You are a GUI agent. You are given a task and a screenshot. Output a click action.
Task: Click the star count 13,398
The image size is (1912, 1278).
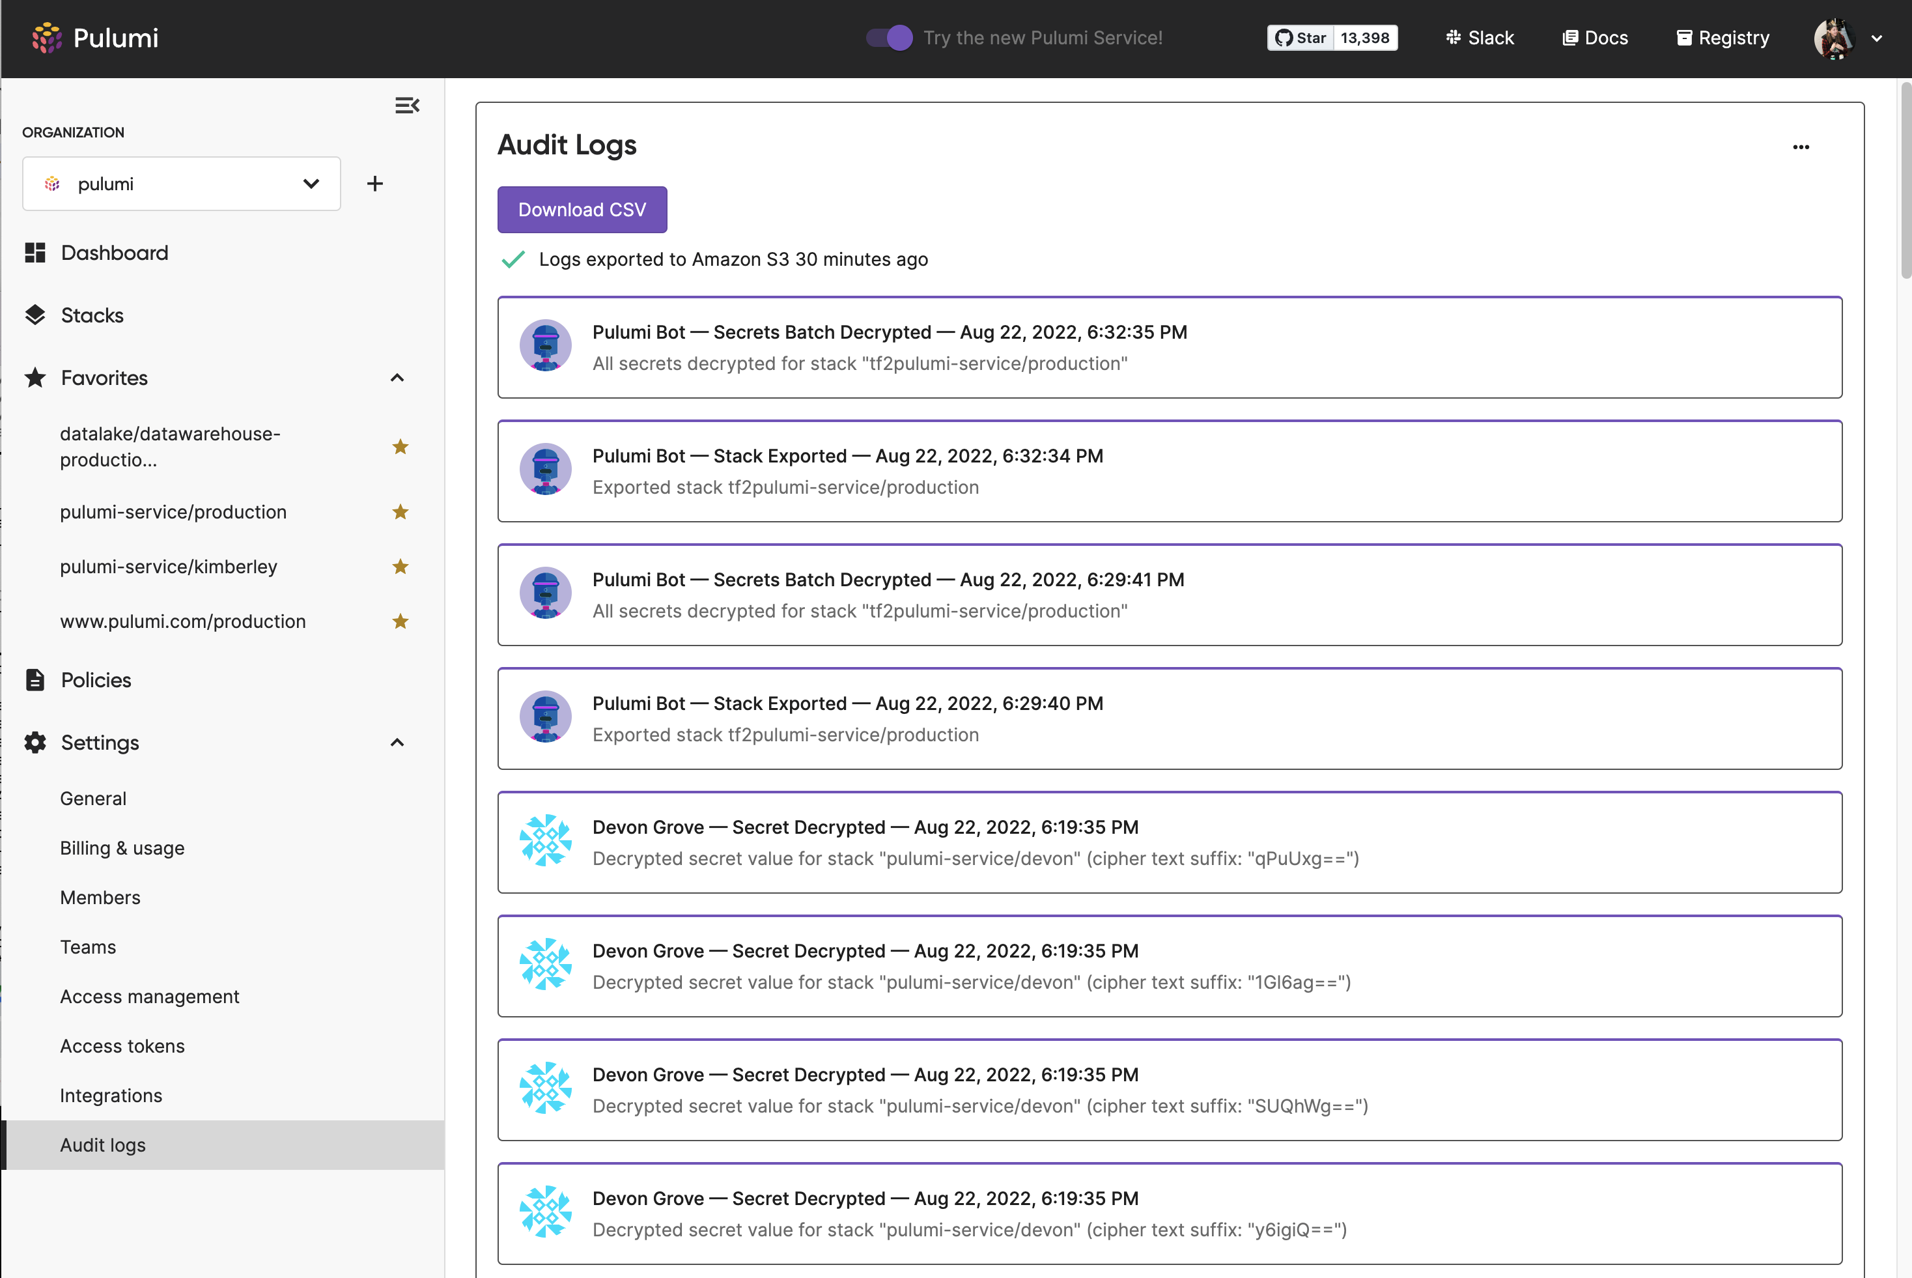coord(1366,38)
